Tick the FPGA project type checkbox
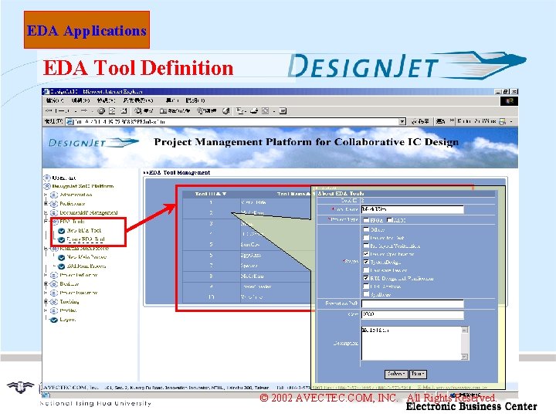 366,220
